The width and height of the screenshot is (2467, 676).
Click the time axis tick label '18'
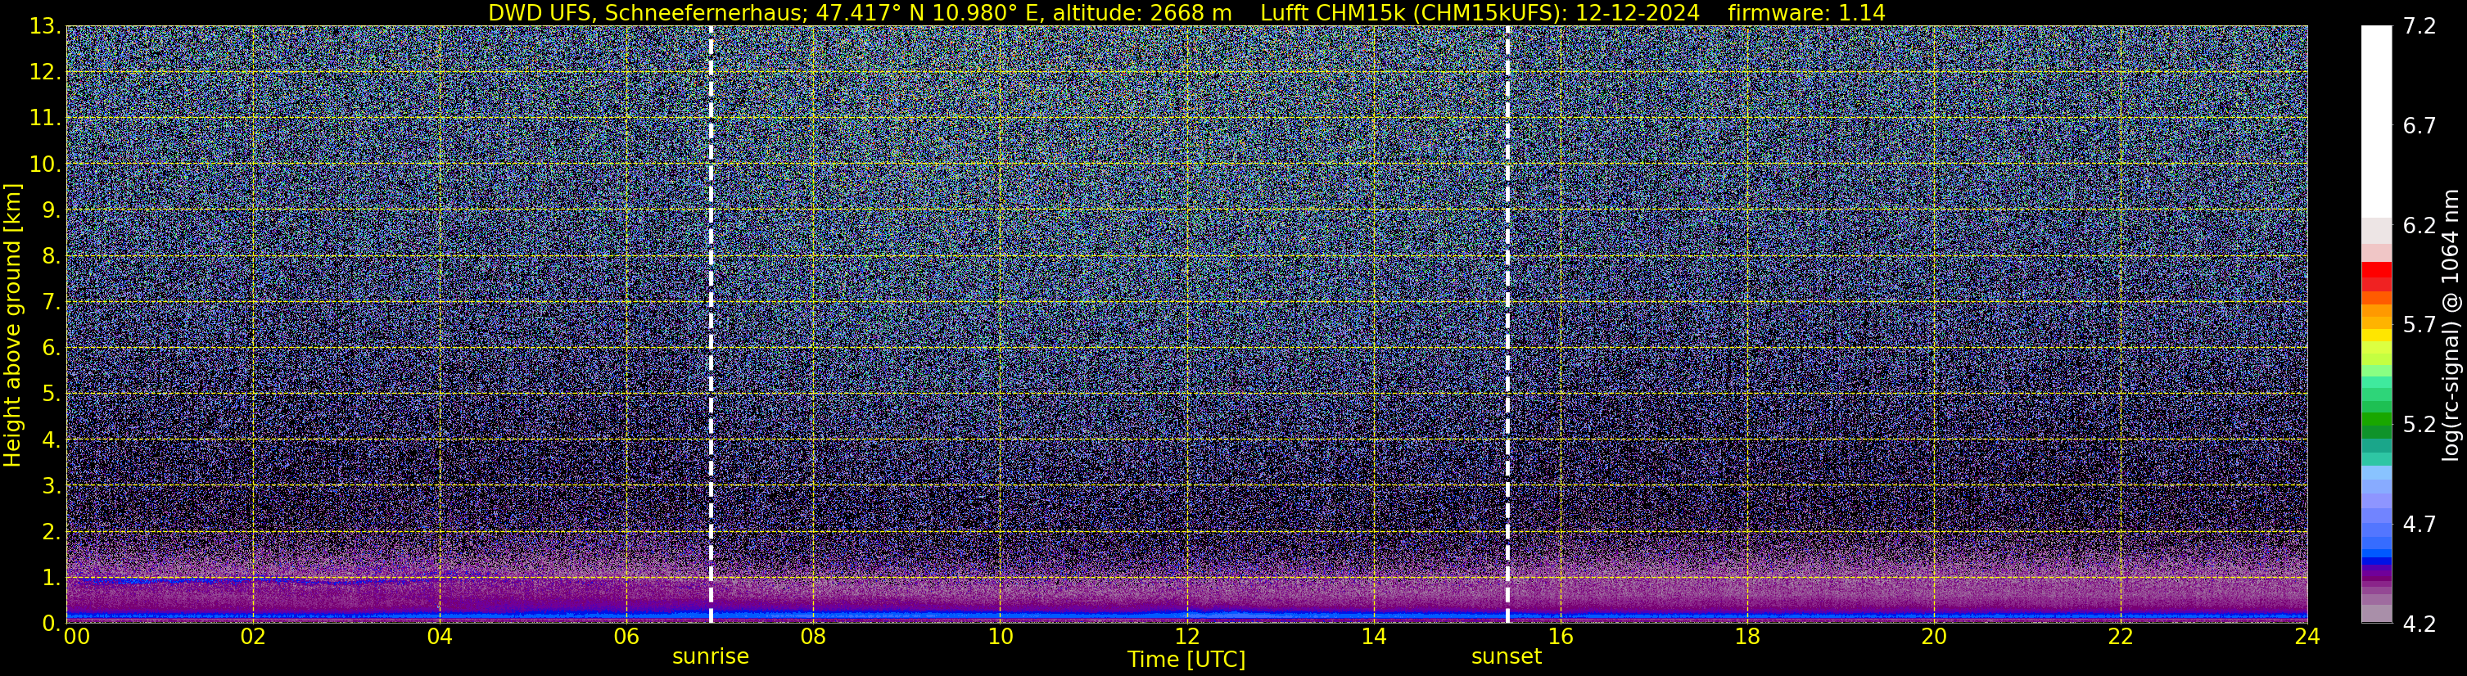tap(1746, 637)
